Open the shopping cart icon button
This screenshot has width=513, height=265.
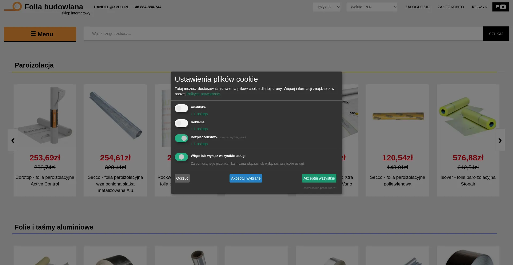coord(500,7)
